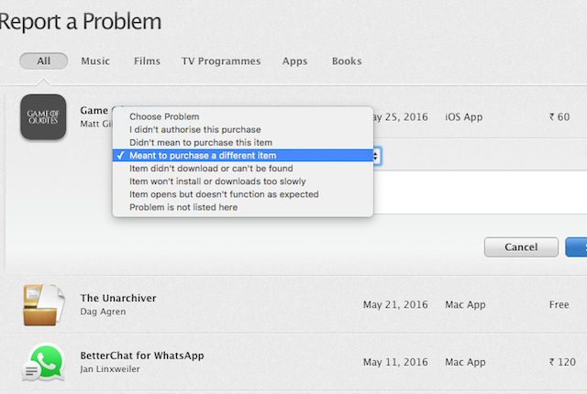587x394 pixels.
Task: Click the 'May 11, 2016' date
Action: tap(395, 362)
